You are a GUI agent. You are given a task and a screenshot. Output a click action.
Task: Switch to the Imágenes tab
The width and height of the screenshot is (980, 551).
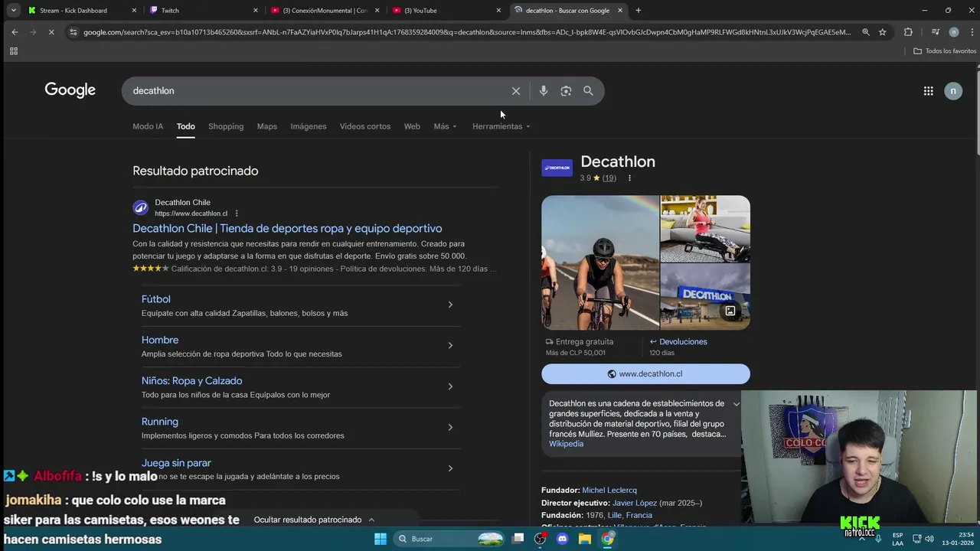pyautogui.click(x=309, y=126)
